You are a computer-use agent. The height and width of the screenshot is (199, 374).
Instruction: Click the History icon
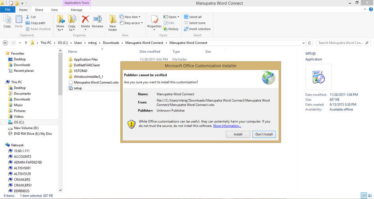(x=165, y=29)
